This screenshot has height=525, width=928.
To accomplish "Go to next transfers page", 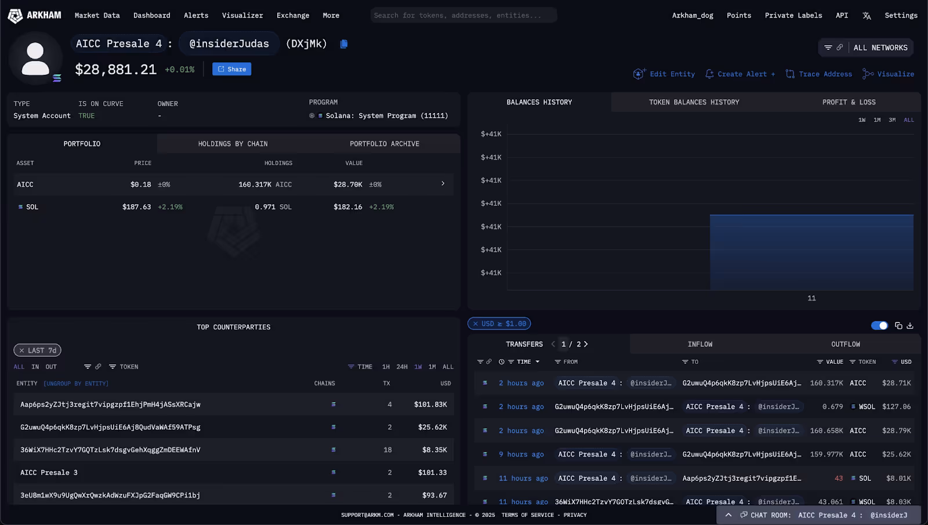I will pos(586,344).
